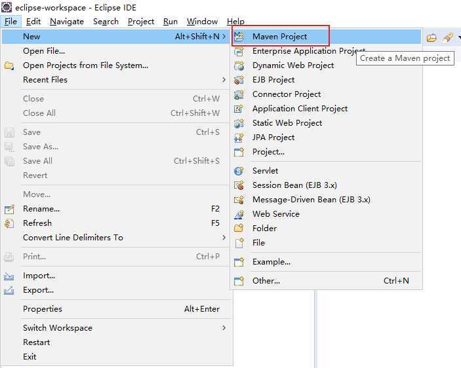Select the Servlet entry
The height and width of the screenshot is (368, 461).
[327, 171]
